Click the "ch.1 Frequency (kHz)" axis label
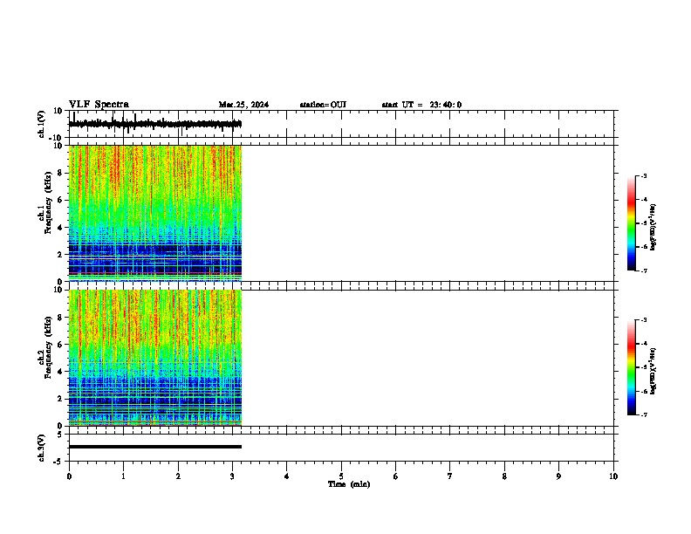Screen dimensions: 691x534 coord(45,202)
